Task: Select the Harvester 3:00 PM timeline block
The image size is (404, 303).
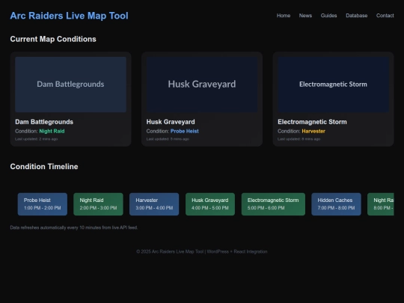Action: pyautogui.click(x=154, y=204)
